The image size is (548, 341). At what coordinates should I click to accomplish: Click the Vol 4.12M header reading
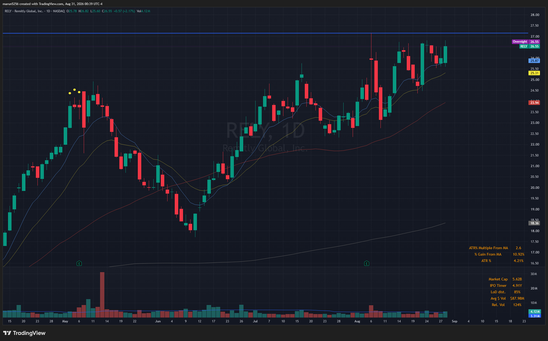tap(144, 11)
